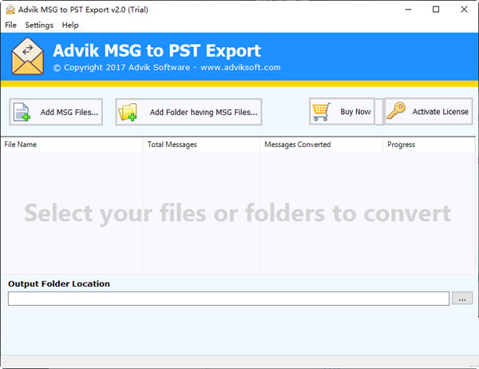Click the document-plus icon on Add MSG Files

[22, 112]
